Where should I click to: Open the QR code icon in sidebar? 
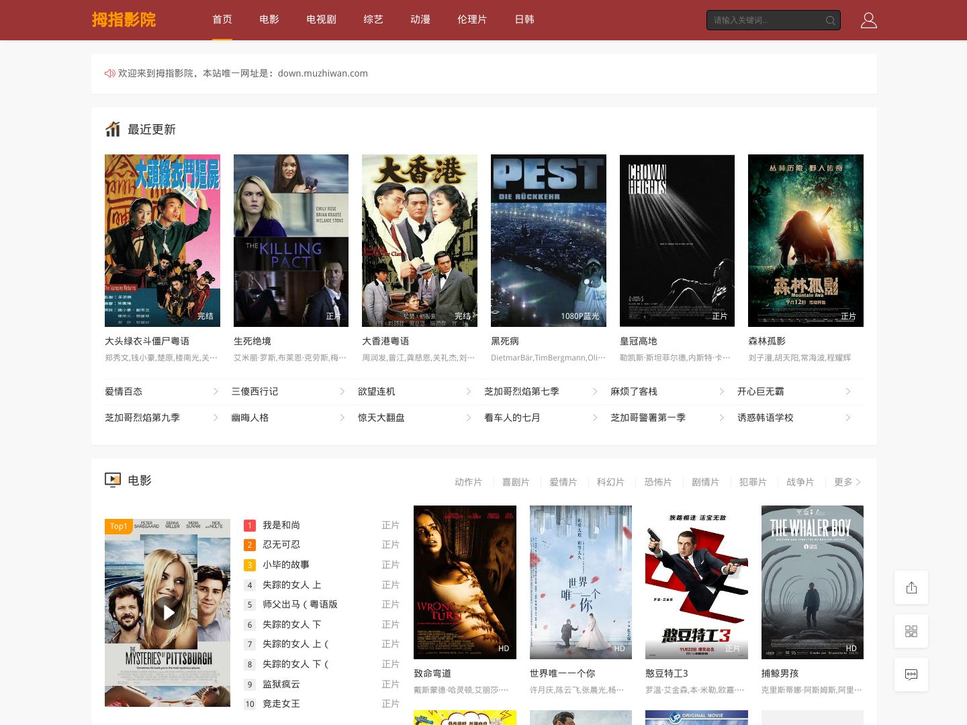911,631
